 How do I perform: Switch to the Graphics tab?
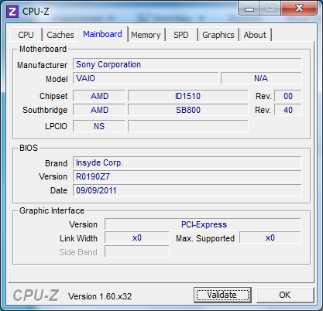(218, 35)
